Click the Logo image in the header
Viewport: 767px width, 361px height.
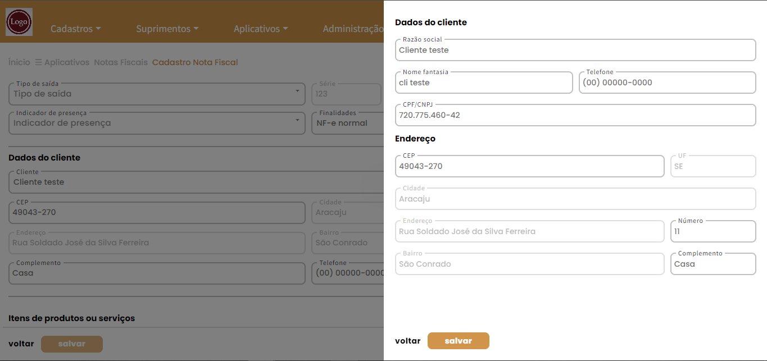(19, 22)
